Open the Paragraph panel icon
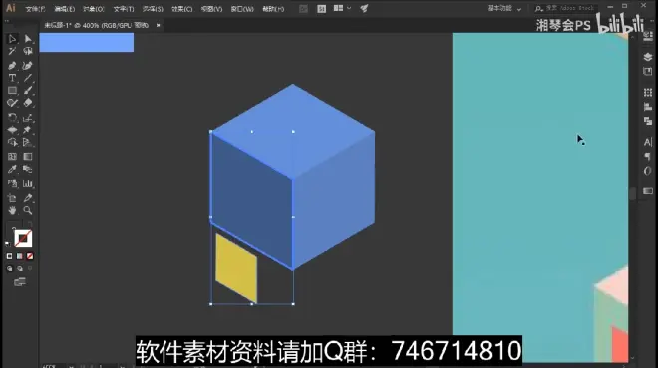The width and height of the screenshot is (658, 368). 648,157
